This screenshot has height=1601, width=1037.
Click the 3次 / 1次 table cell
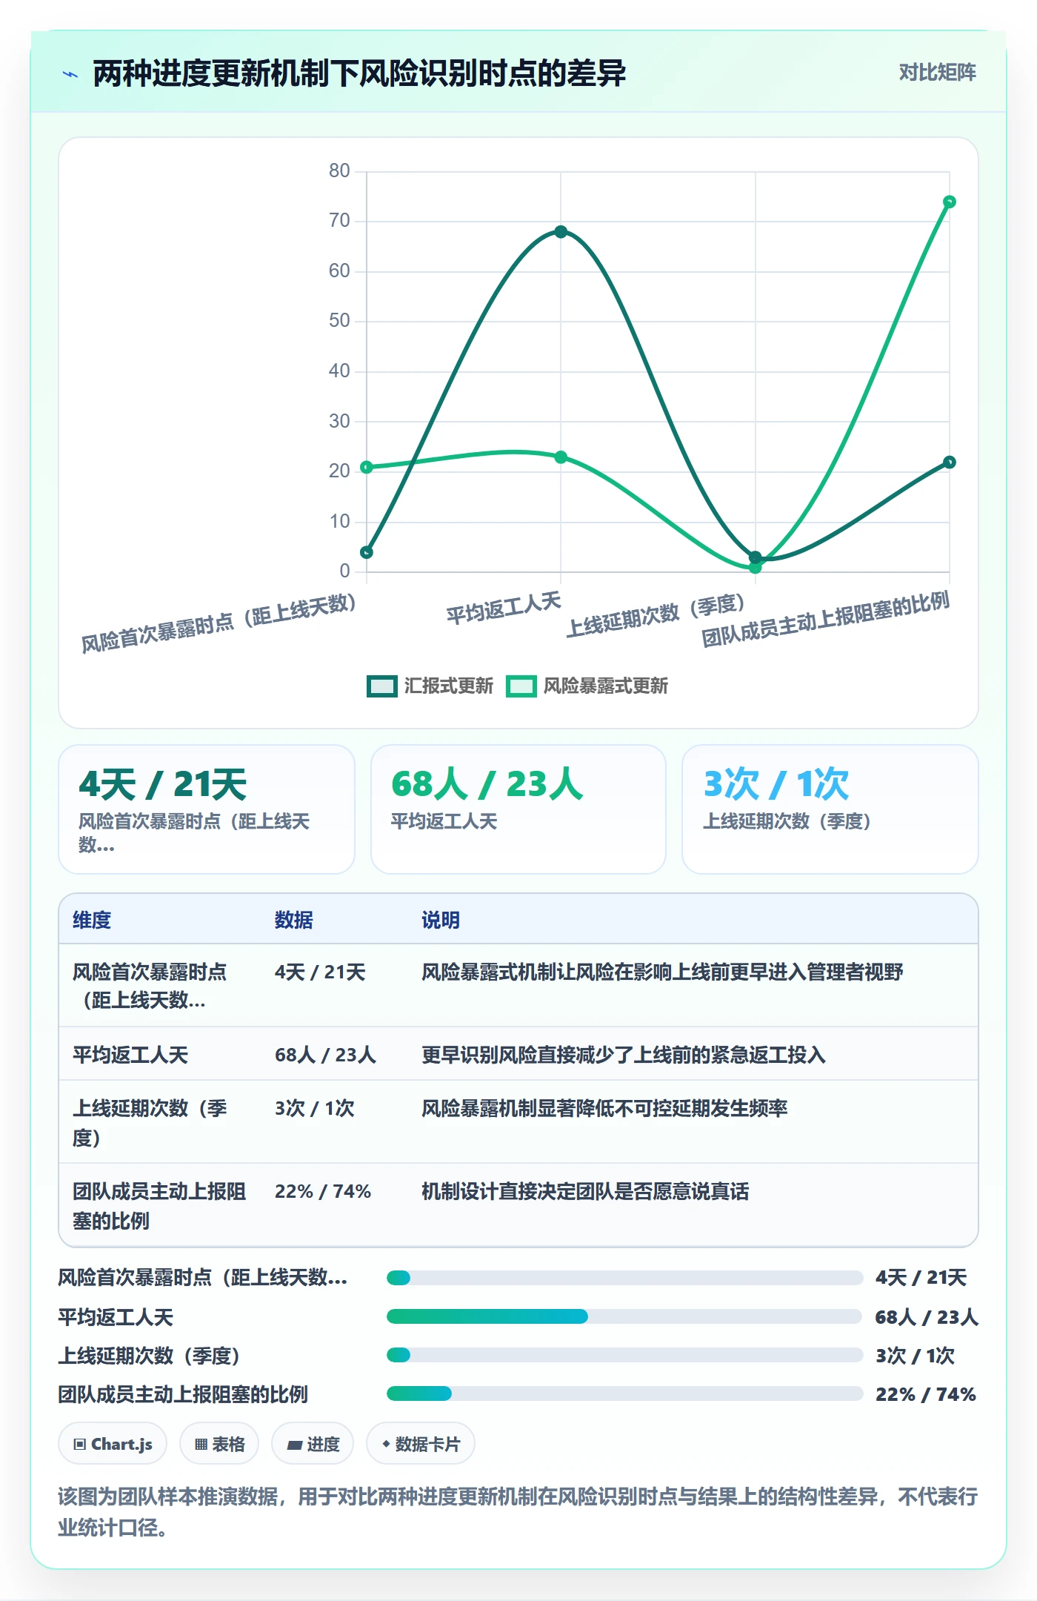pos(315,1108)
